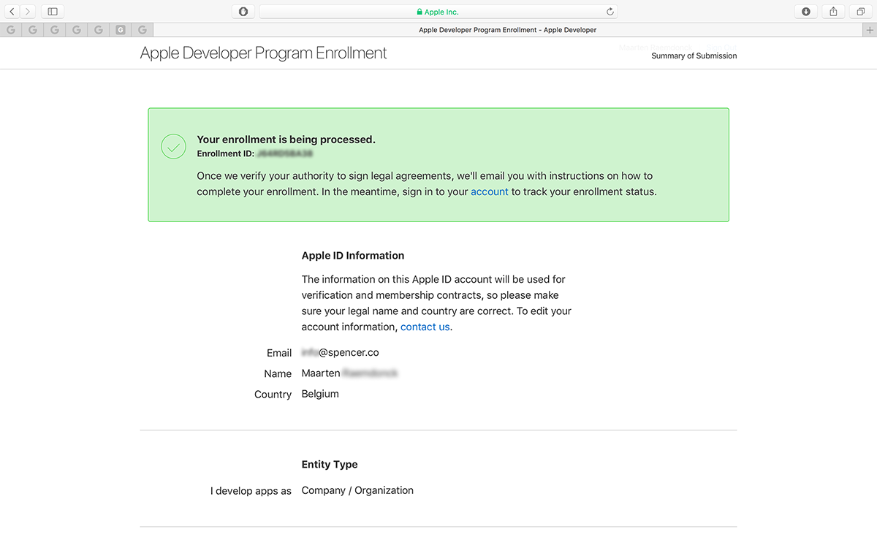Go back to the previous page

(x=12, y=12)
